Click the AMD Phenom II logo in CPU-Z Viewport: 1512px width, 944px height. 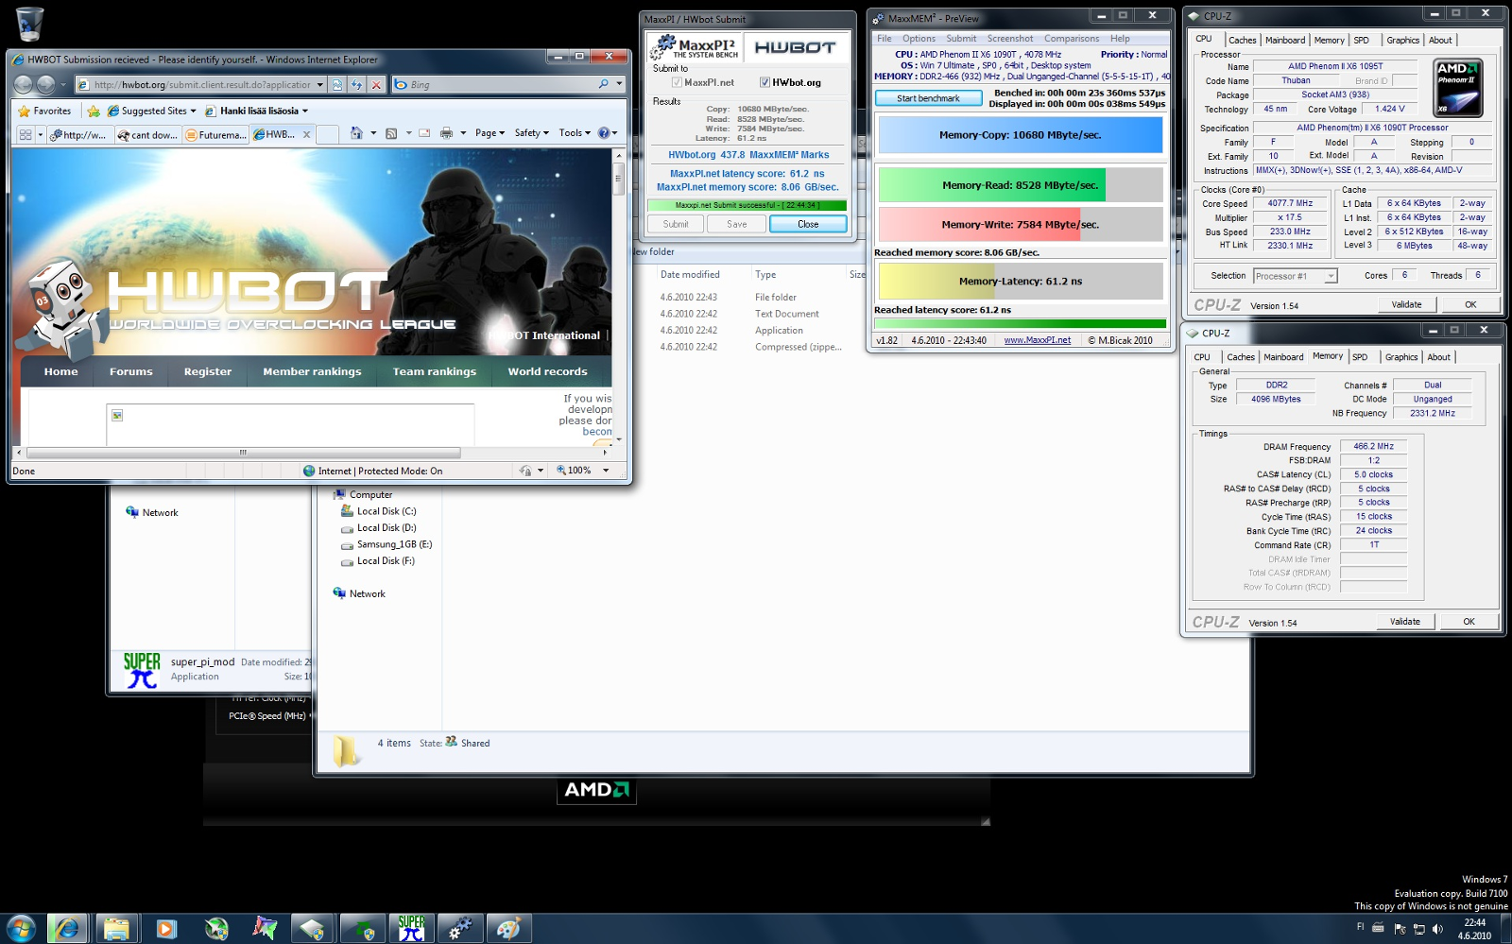(1458, 88)
